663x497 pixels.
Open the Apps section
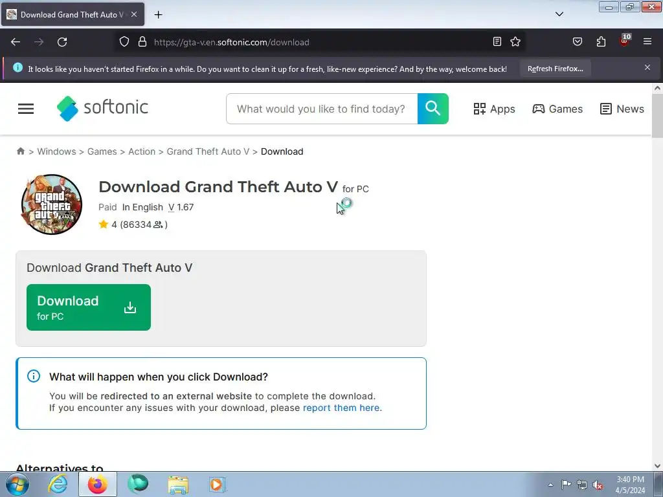(x=494, y=109)
